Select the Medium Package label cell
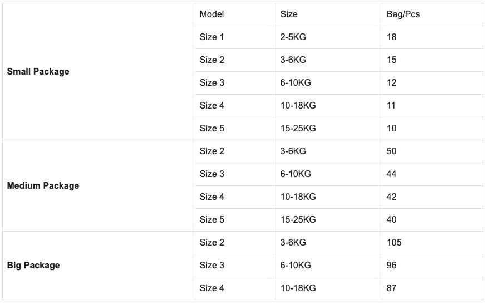Image resolution: width=487 pixels, height=304 pixels. coord(99,185)
